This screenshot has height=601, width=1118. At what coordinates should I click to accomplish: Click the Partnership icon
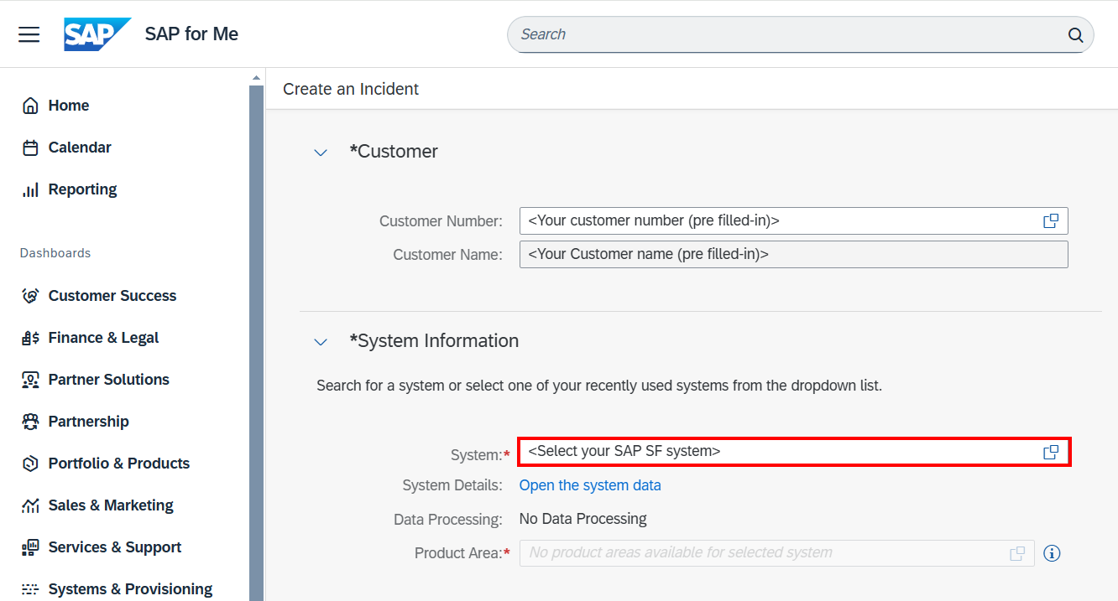(x=30, y=422)
